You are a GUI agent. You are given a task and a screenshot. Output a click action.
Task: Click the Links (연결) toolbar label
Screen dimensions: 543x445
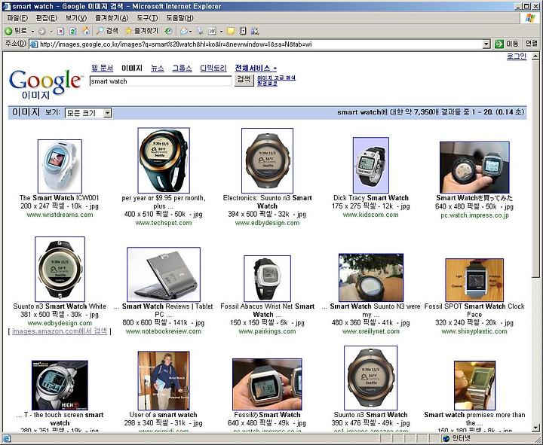click(x=531, y=44)
